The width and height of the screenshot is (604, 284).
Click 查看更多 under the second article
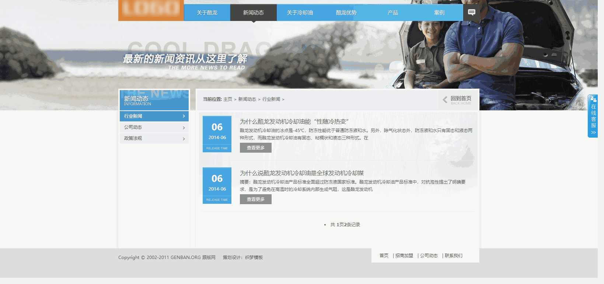[256, 199]
